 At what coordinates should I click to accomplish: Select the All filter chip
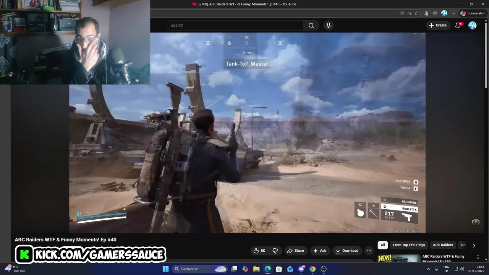[x=383, y=245]
